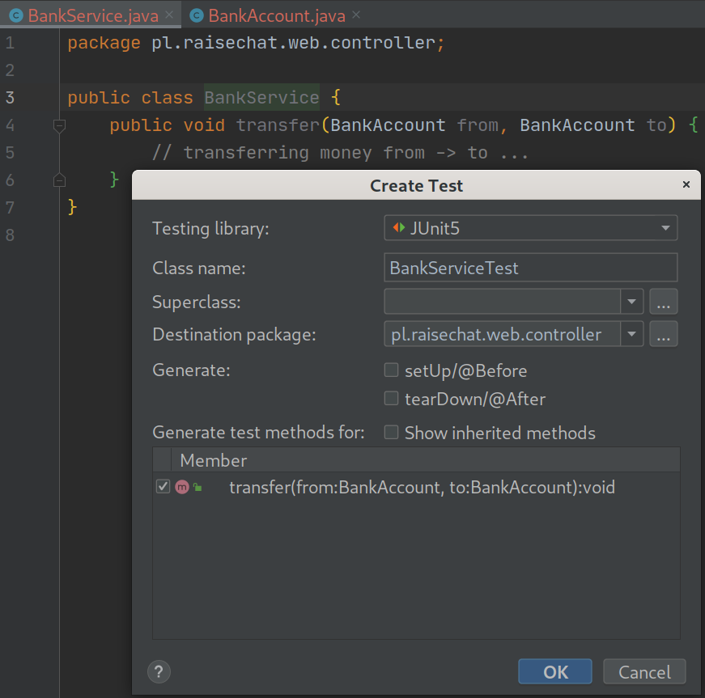Open the Destination package dropdown
Screen dimensions: 705x698
coord(632,333)
